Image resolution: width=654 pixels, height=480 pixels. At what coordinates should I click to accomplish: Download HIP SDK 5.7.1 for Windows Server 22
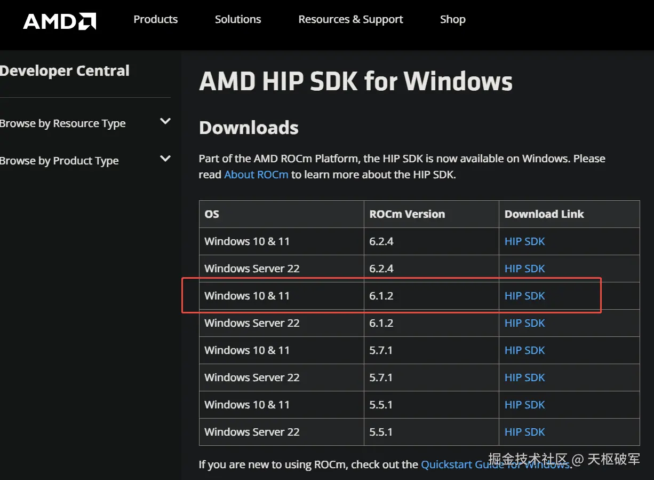[x=524, y=377]
